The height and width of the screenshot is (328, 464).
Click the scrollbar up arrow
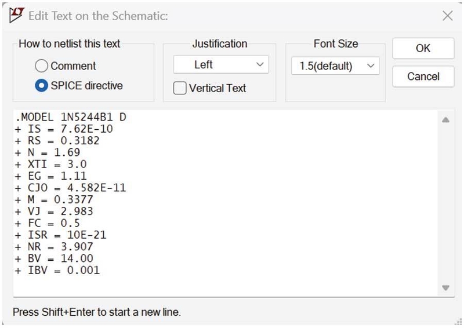(x=445, y=120)
